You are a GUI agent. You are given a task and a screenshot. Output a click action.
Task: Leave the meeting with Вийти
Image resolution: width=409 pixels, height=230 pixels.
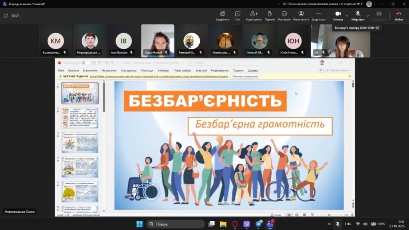tap(399, 16)
